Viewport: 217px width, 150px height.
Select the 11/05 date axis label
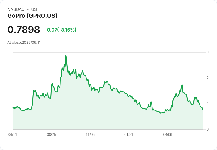pyautogui.click(x=90, y=134)
